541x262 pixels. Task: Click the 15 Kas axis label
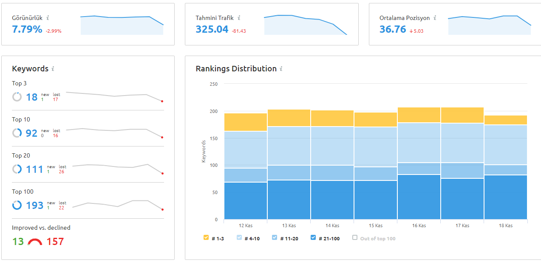[376, 225]
